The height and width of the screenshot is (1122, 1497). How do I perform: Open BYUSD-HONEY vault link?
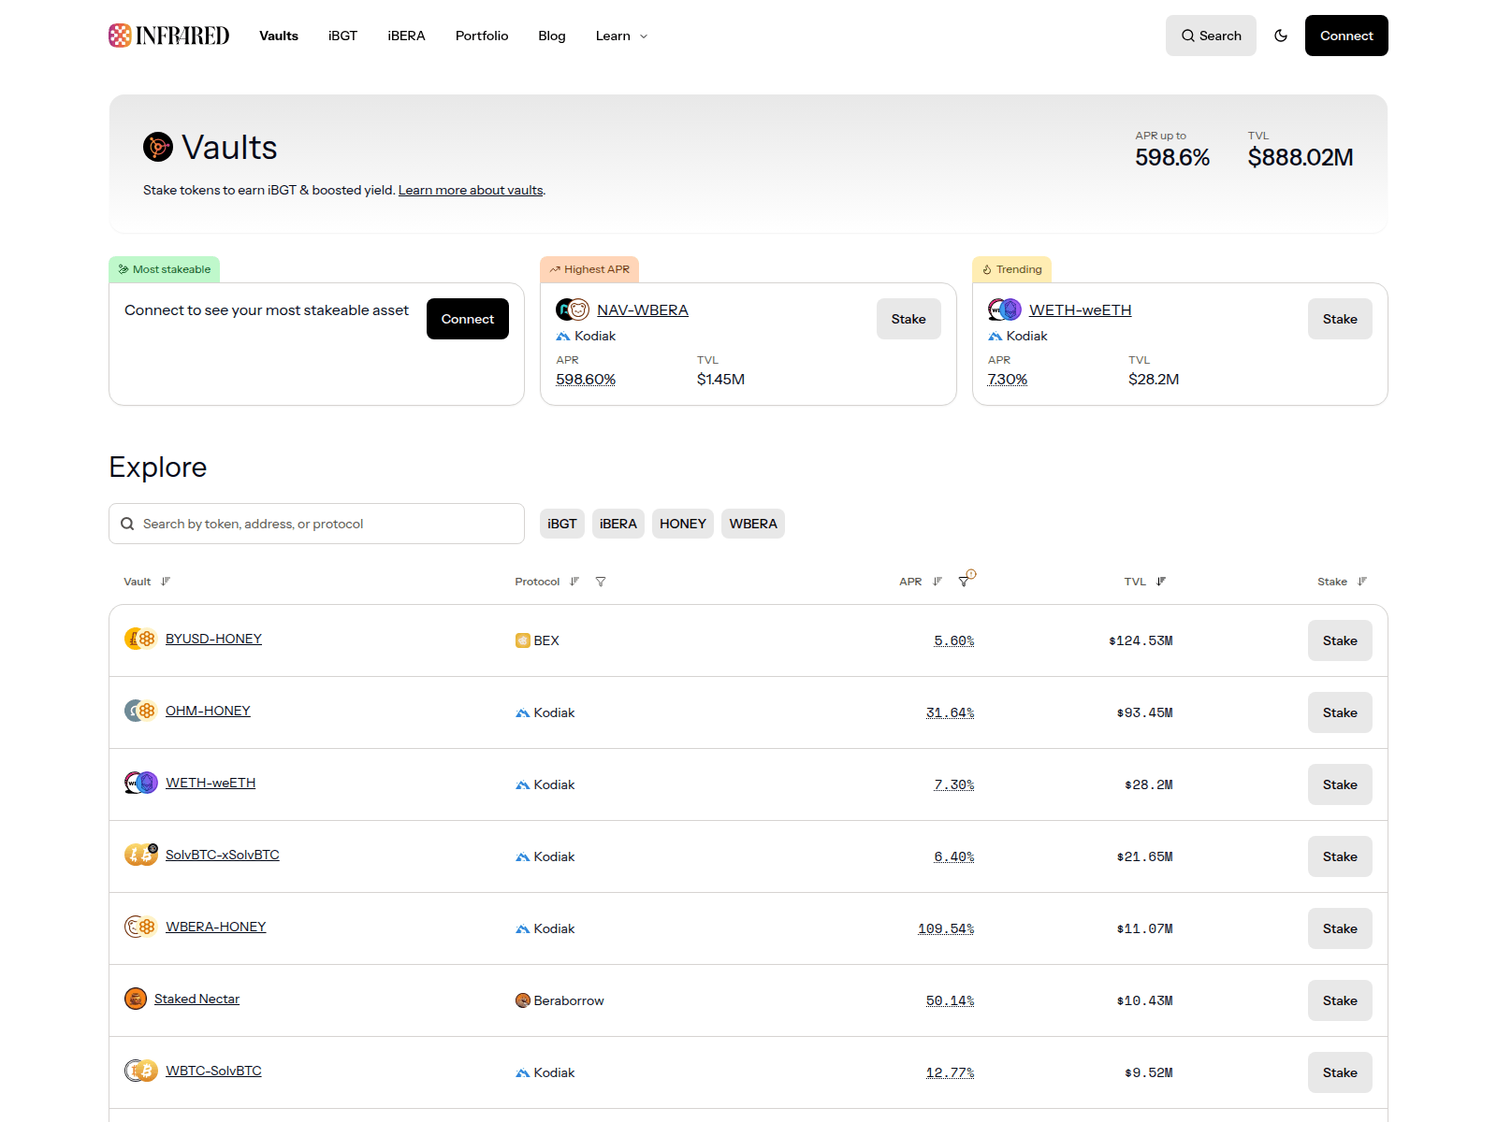pos(213,639)
